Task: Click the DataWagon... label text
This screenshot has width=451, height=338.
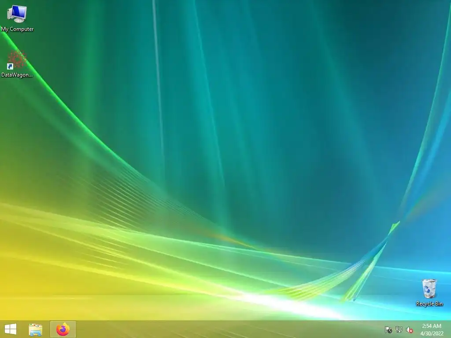Action: coord(17,75)
